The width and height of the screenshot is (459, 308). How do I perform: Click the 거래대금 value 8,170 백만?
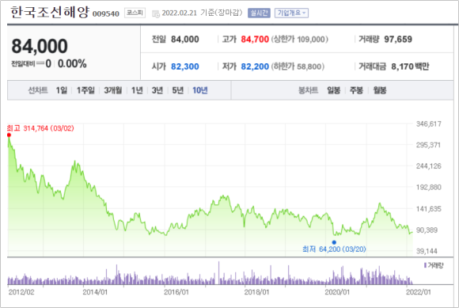[x=410, y=67]
